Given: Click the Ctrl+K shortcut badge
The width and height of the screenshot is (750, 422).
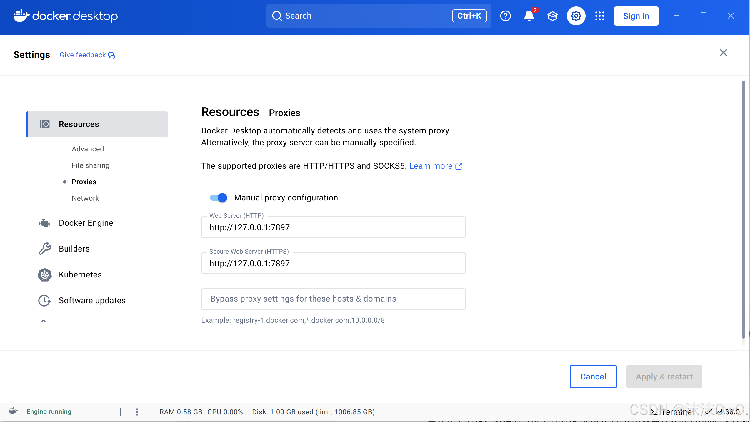Looking at the screenshot, I should pyautogui.click(x=469, y=16).
